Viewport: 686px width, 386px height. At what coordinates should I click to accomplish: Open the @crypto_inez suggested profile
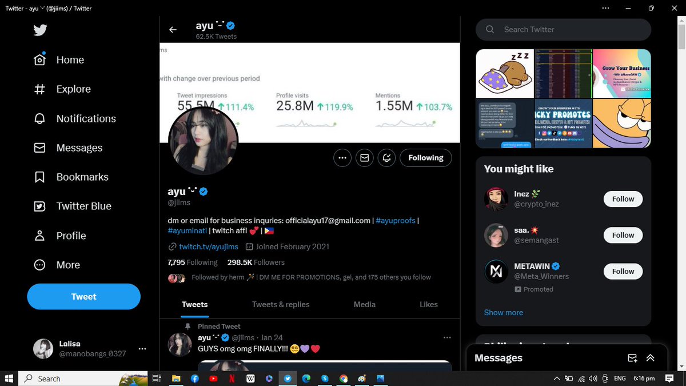[x=536, y=204]
